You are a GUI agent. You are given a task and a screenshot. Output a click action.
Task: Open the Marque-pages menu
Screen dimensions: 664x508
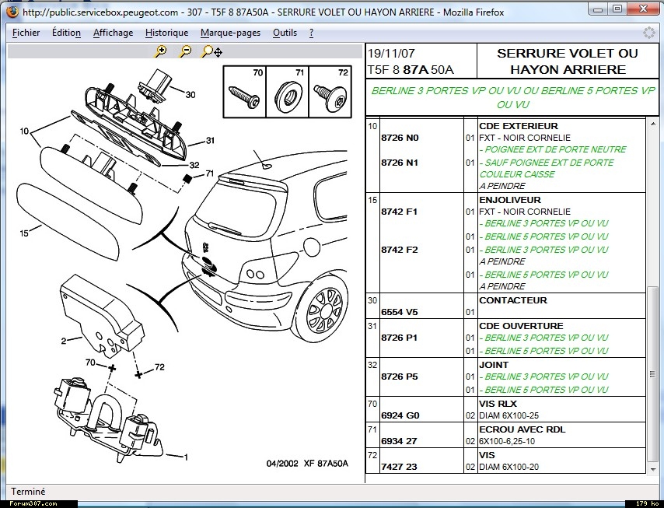(230, 33)
